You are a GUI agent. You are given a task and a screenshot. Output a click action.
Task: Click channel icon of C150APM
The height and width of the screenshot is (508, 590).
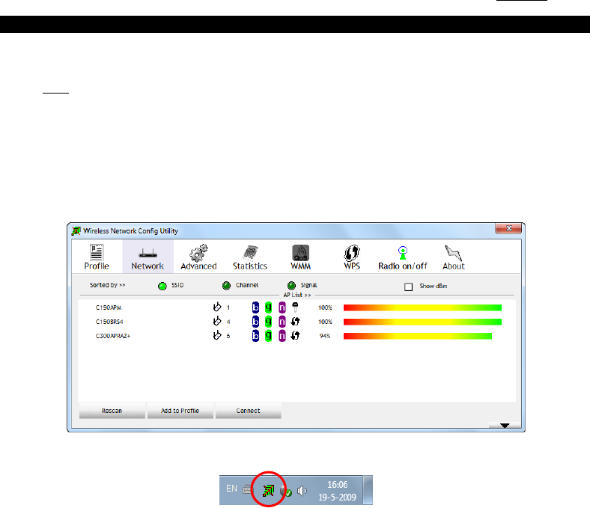[217, 307]
